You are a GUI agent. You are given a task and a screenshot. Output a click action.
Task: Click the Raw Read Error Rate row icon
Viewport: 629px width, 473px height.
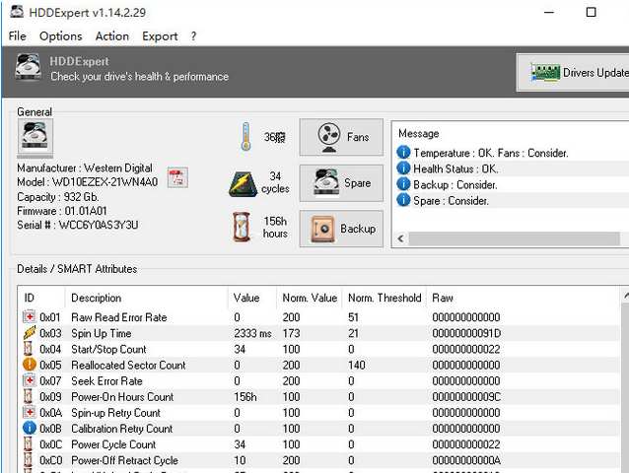pos(29,316)
